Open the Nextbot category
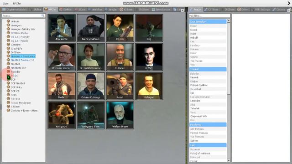 [x=16, y=64]
